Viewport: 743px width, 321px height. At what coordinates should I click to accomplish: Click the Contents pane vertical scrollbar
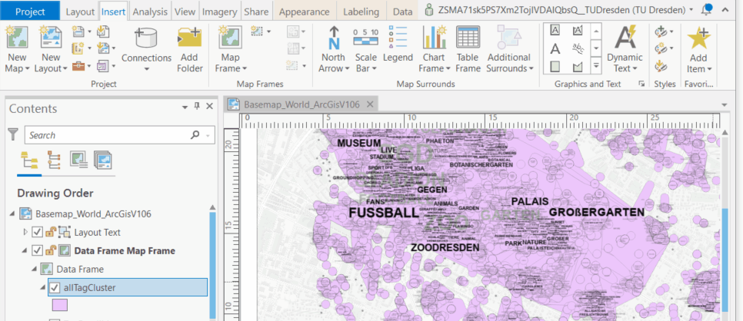click(212, 265)
